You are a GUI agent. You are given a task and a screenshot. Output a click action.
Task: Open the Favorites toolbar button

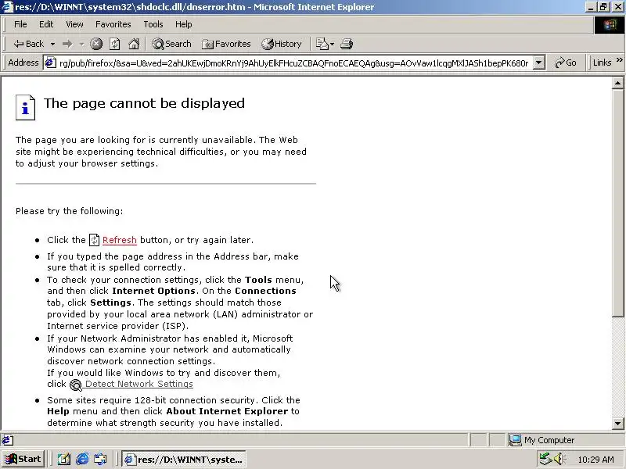226,44
